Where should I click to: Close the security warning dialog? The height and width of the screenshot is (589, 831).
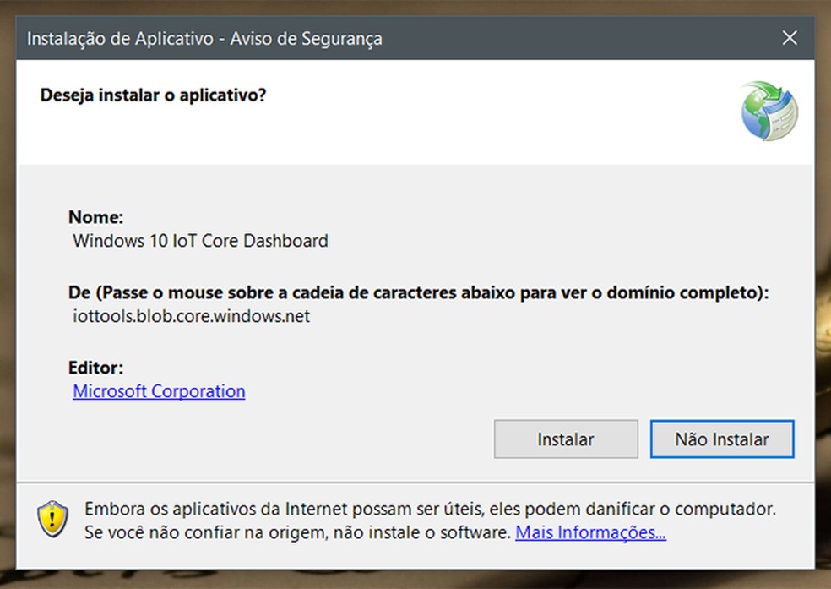click(789, 37)
